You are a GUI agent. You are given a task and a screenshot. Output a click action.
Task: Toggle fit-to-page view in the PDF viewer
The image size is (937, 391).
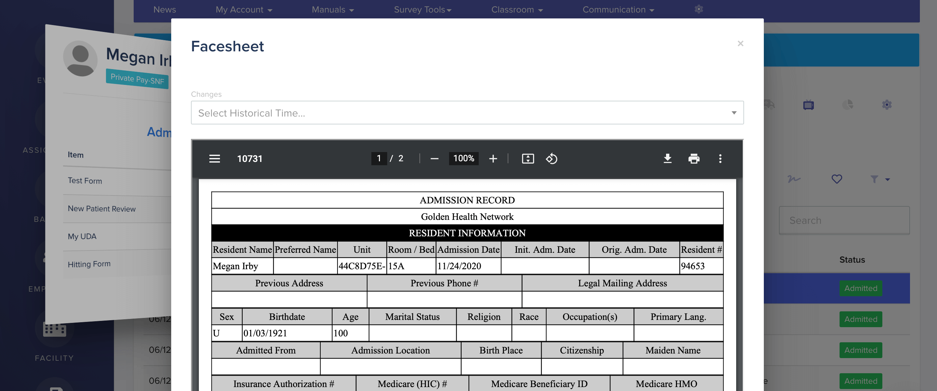(528, 159)
